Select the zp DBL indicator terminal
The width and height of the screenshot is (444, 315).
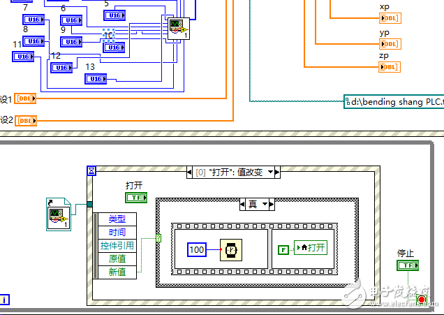pos(390,67)
